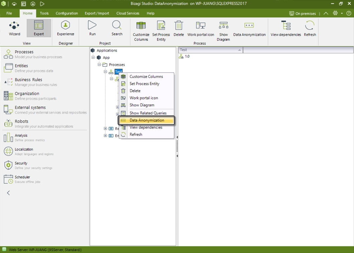Choose Show Diagram in context menu
The height and width of the screenshot is (253, 354).
[x=146, y=105]
